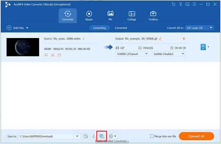
Task: Open the hamburger menu icon
Action: [x=194, y=4]
